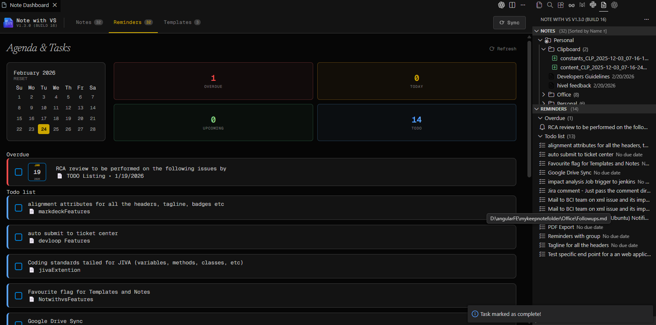
Task: Open editor More Actions ellipsis
Action: click(523, 5)
